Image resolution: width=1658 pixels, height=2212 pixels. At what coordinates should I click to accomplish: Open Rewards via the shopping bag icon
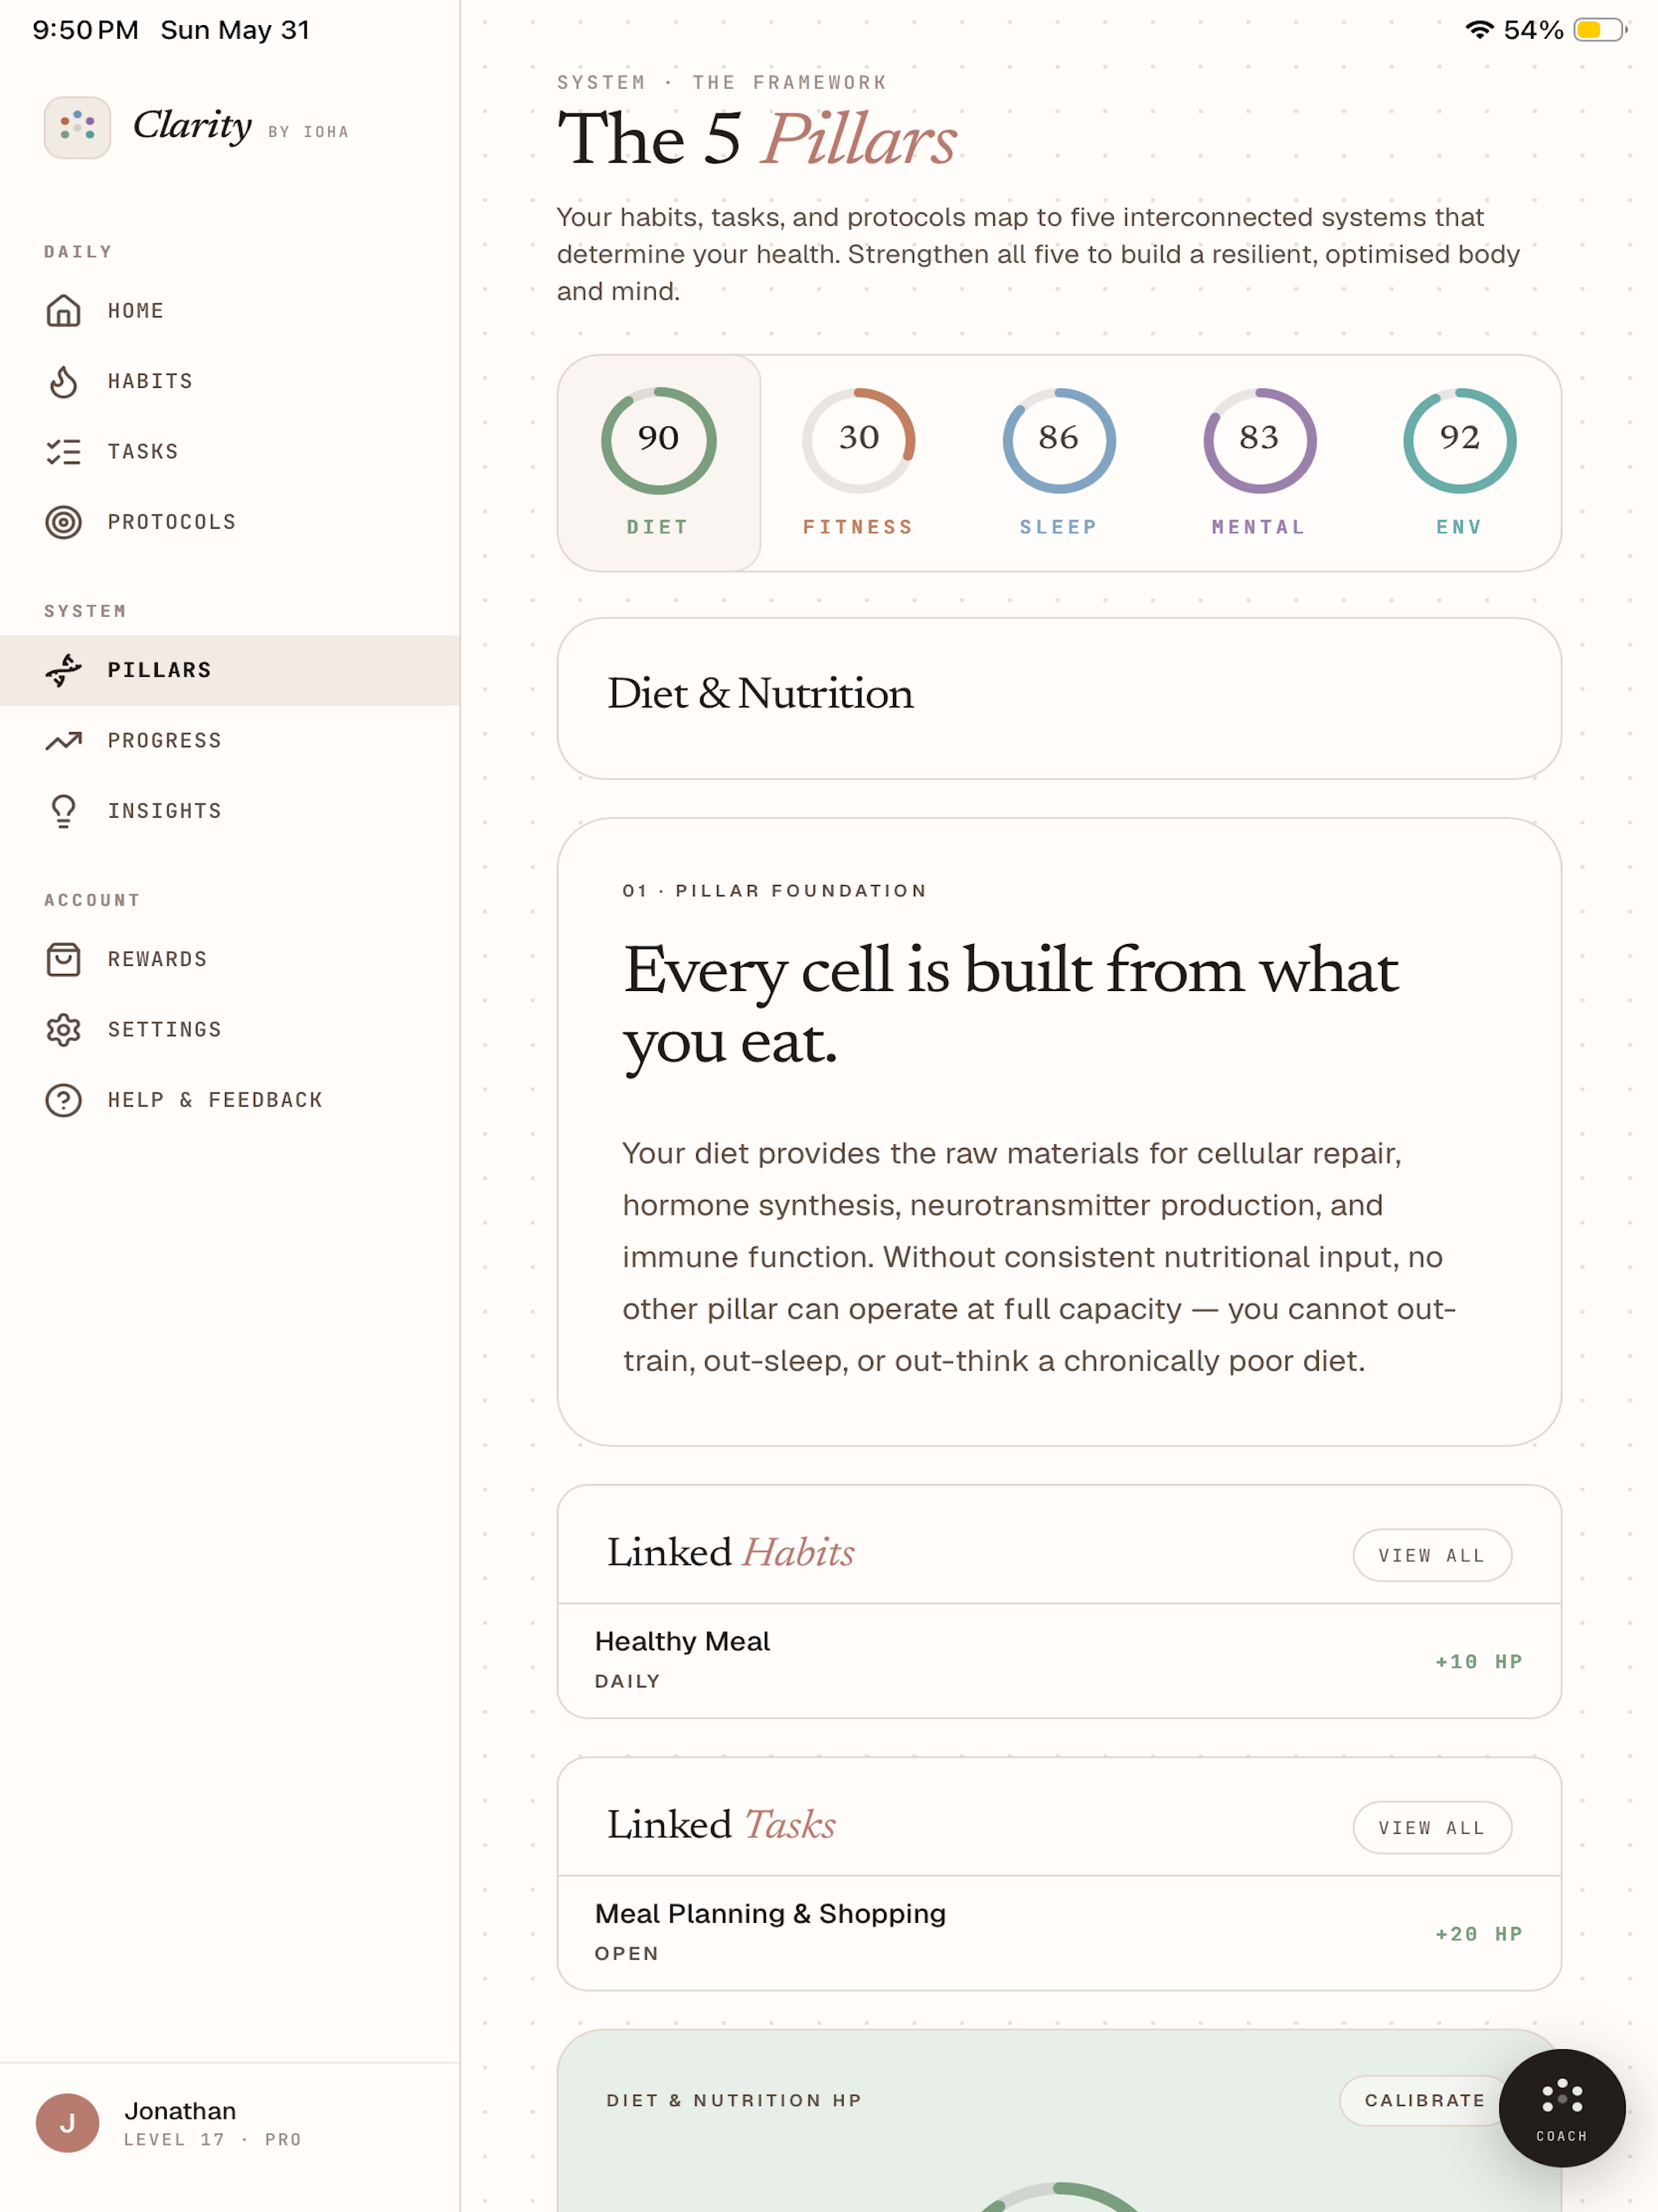click(x=63, y=959)
